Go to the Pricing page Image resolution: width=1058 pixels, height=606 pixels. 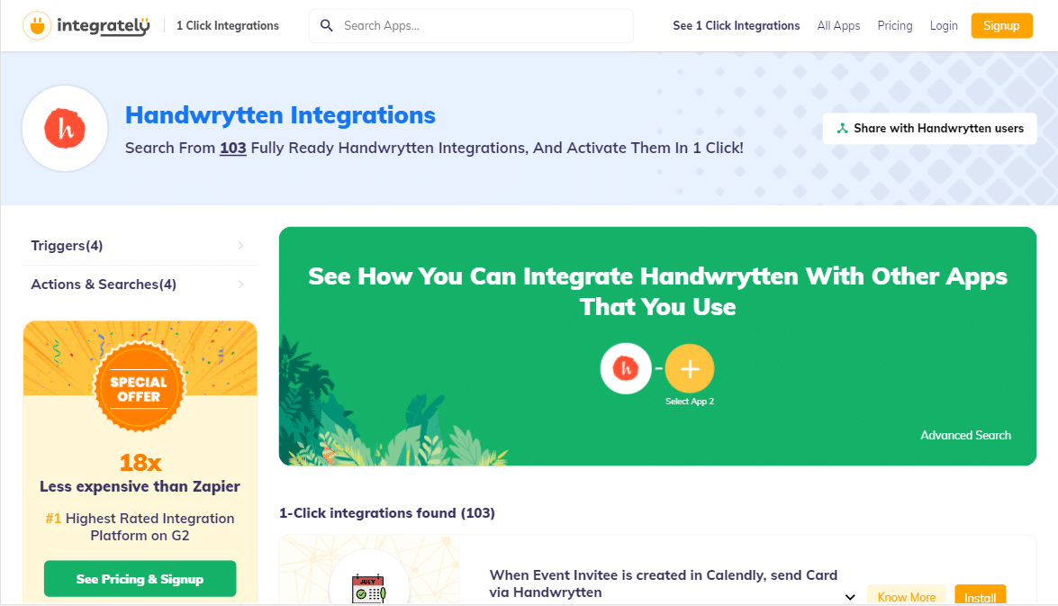[894, 26]
